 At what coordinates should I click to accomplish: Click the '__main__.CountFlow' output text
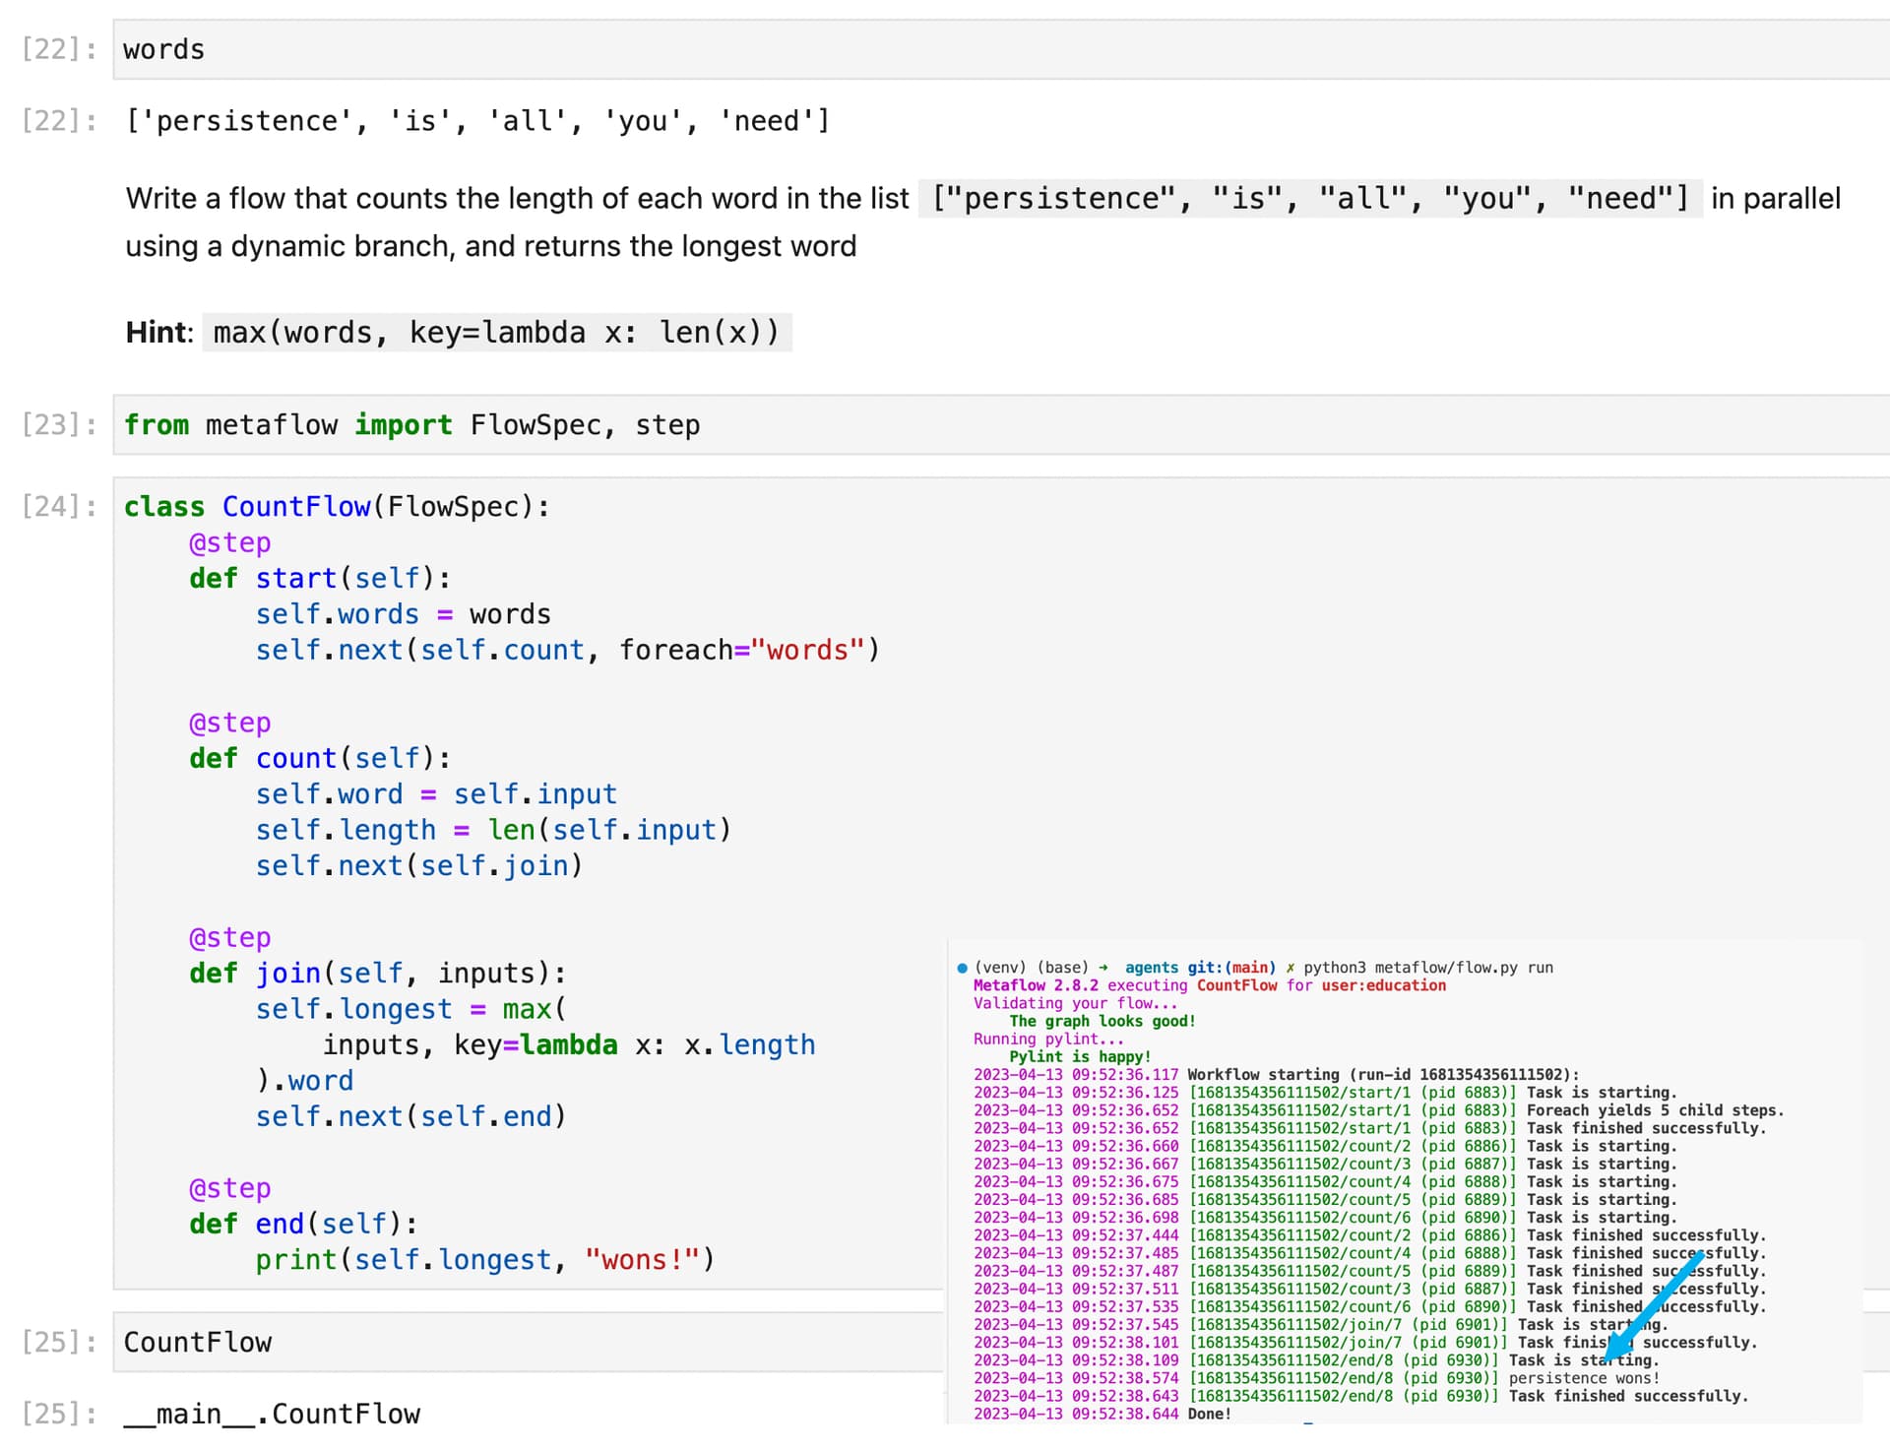(272, 1414)
